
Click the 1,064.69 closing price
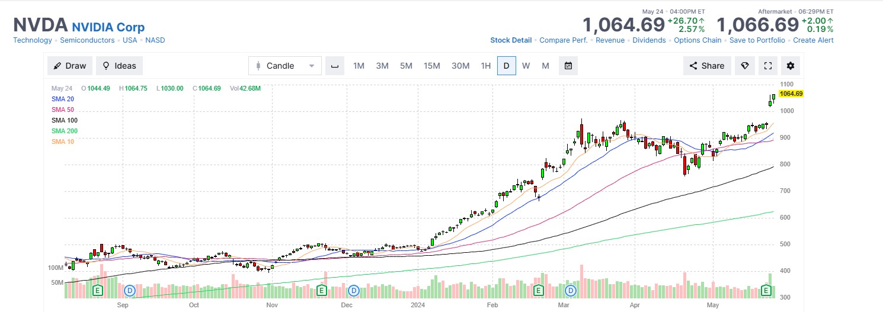pyautogui.click(x=623, y=25)
